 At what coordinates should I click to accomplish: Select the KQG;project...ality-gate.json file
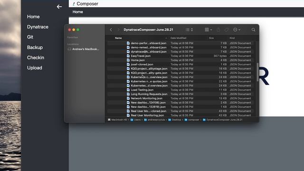click(149, 73)
